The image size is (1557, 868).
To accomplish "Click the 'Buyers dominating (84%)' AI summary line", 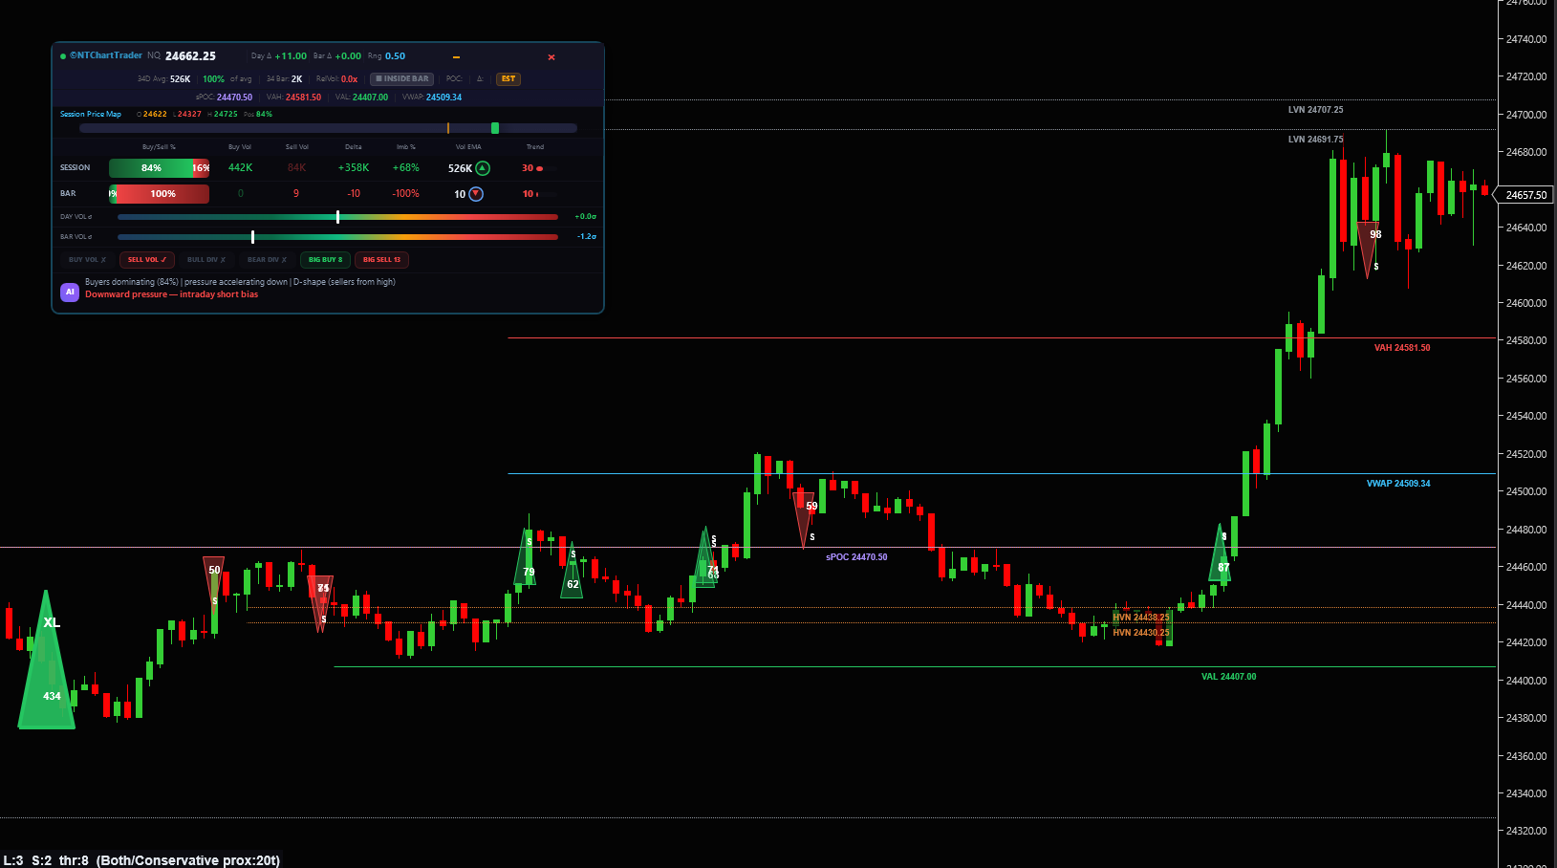I will 240,282.
